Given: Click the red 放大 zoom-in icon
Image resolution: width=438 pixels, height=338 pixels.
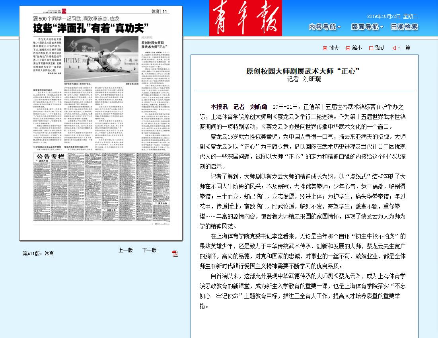Looking at the screenshot, I should pos(325,48).
